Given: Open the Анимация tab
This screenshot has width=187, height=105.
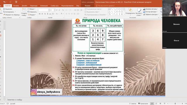Looking at the screenshot, I should tap(44, 6).
